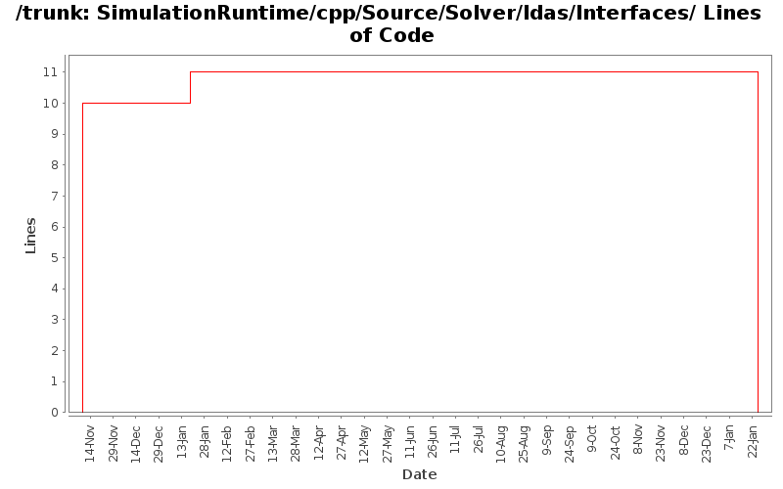The height and width of the screenshot is (489, 783).
Task: Click the 12-Feb date label
Action: tap(227, 443)
